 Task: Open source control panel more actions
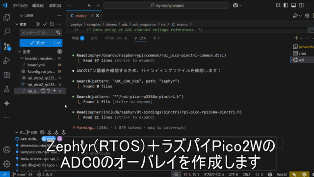59,16
